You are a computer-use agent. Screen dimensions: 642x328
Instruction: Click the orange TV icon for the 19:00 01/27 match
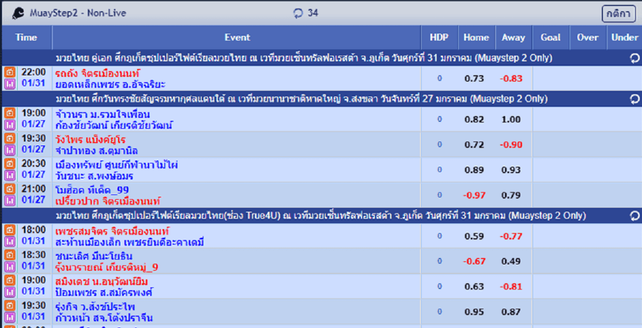tap(9, 113)
